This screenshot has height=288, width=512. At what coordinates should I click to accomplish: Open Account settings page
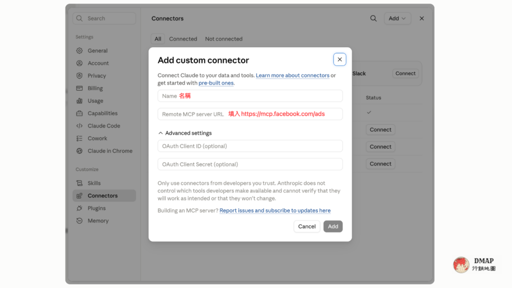pyautogui.click(x=104, y=63)
